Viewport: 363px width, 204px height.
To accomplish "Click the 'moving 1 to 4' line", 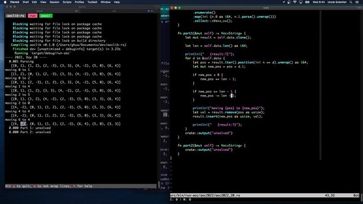I will click(18, 87).
